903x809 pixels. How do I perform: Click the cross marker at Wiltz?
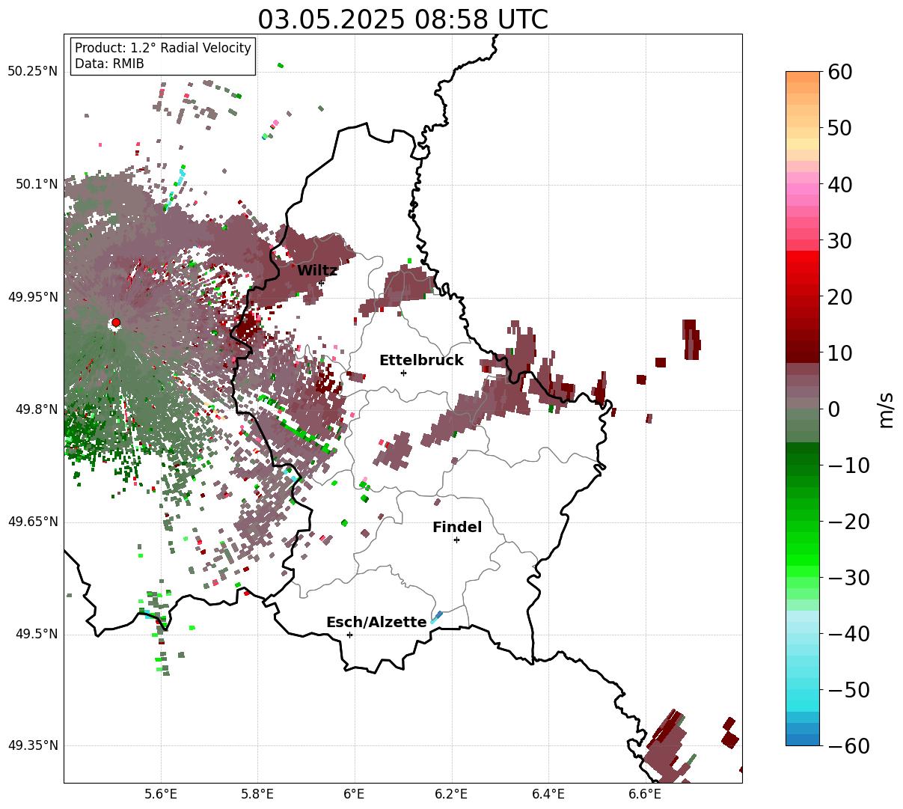(x=321, y=282)
